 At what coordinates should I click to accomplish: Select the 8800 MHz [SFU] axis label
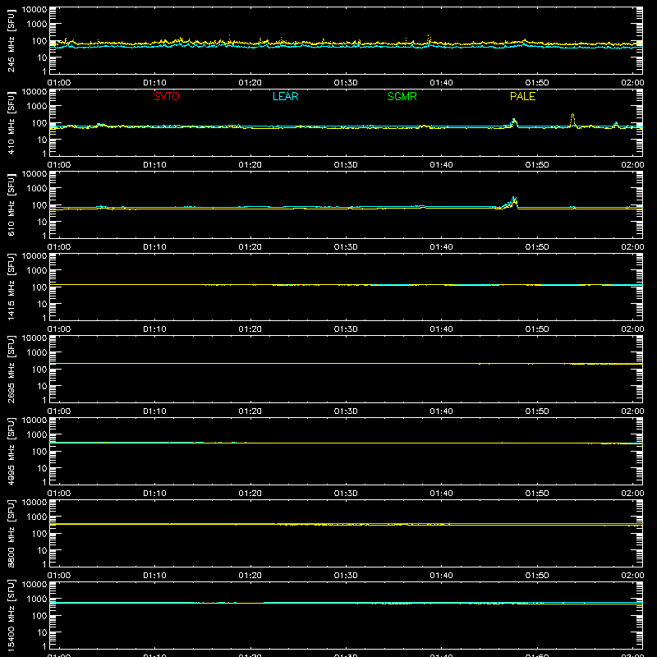click(11, 533)
